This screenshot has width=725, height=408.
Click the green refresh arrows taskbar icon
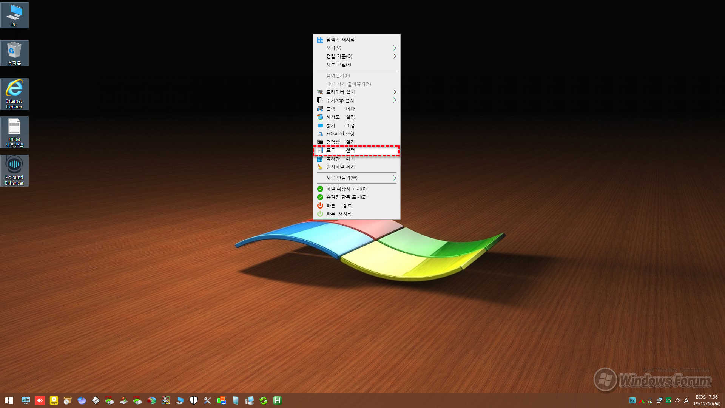tap(264, 400)
